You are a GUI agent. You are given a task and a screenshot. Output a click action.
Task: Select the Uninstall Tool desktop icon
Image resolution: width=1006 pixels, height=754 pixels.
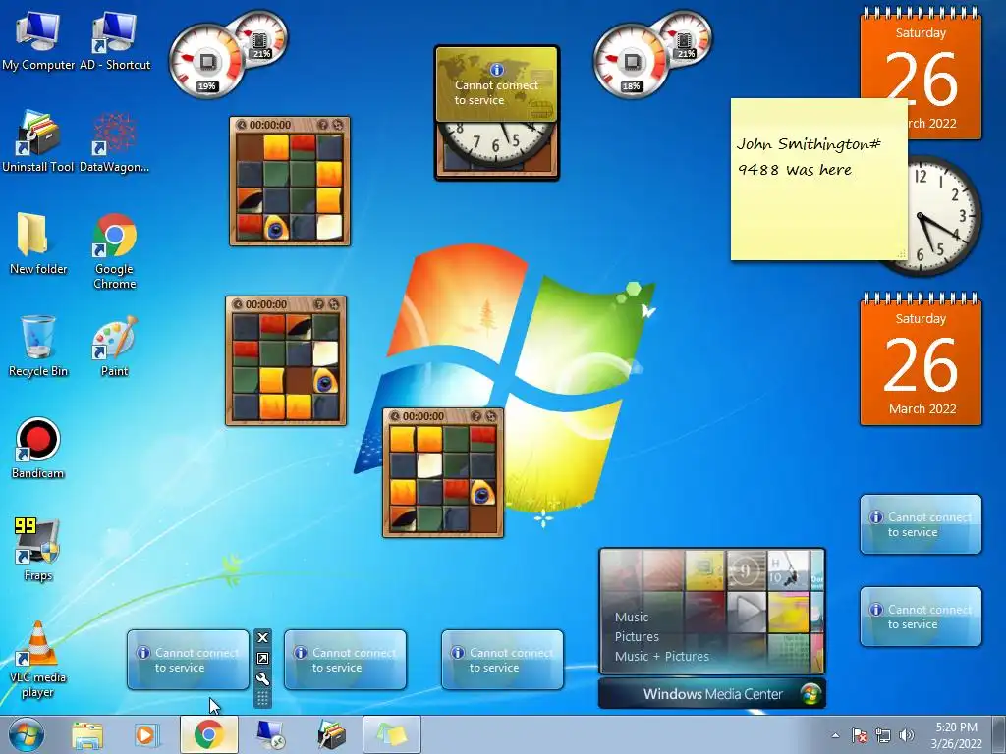coord(38,142)
